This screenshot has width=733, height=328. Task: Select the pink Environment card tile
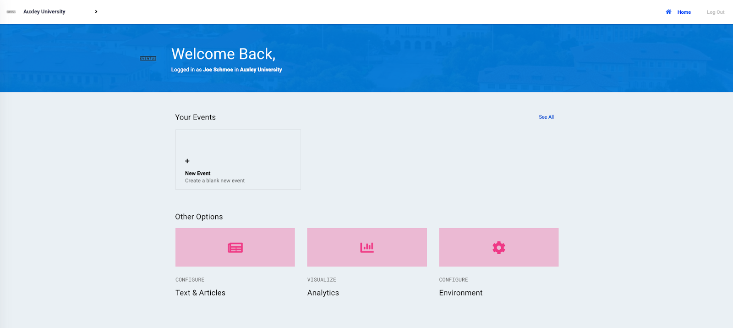[x=499, y=247]
